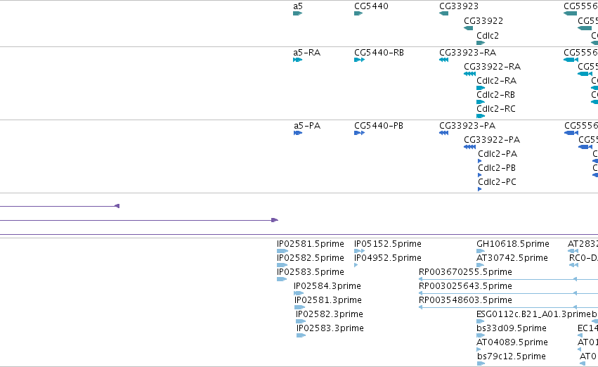The height and width of the screenshot is (367, 598).
Task: Select transcript Cdlc2-RA
Action: pyautogui.click(x=481, y=88)
